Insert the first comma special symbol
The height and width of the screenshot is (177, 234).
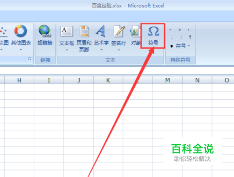click(170, 29)
